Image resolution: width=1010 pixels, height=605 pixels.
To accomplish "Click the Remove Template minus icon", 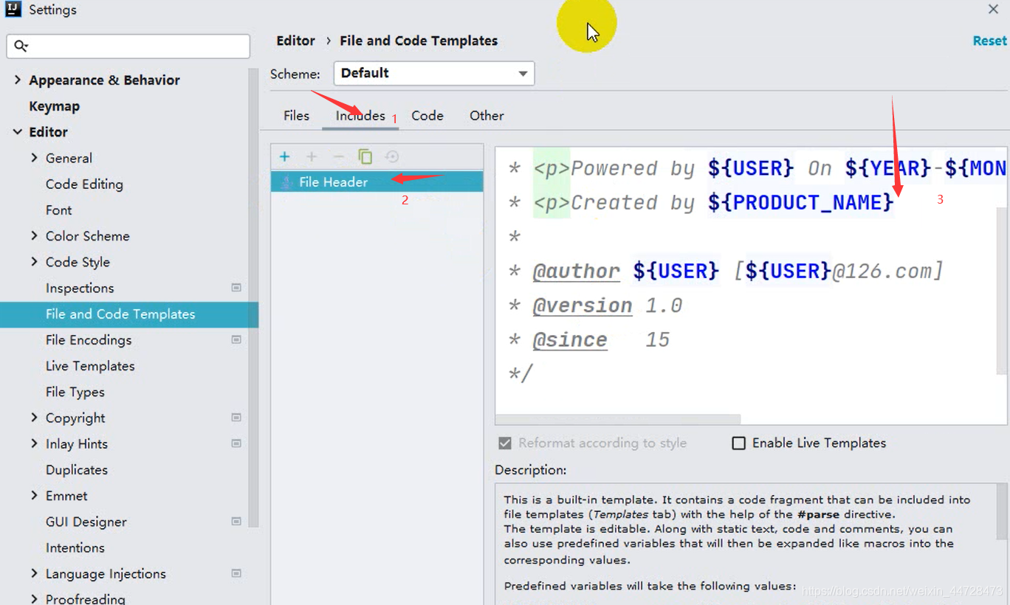I will tap(338, 156).
